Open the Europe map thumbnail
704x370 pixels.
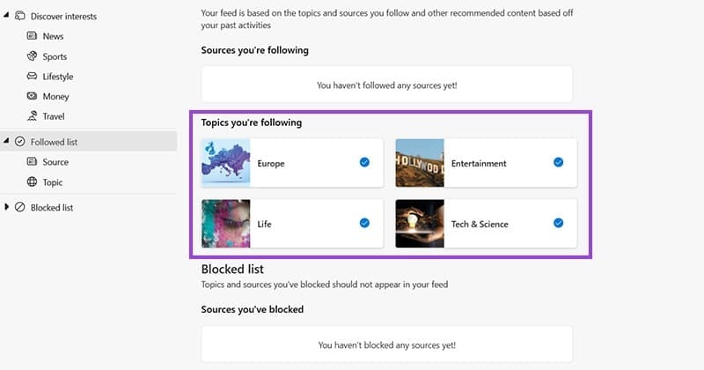(226, 162)
